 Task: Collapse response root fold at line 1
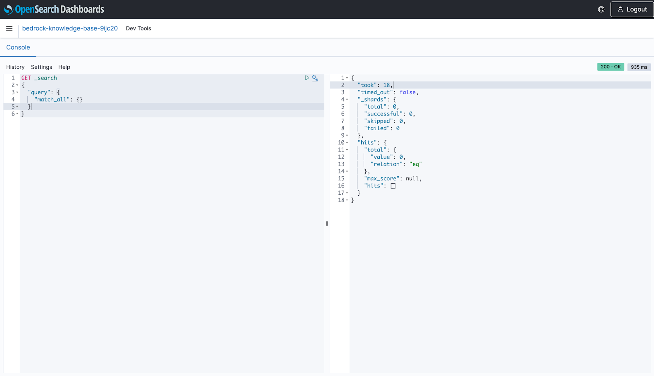point(347,78)
